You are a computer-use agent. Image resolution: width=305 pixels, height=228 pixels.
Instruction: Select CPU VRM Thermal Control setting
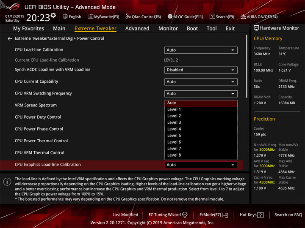click(x=39, y=153)
